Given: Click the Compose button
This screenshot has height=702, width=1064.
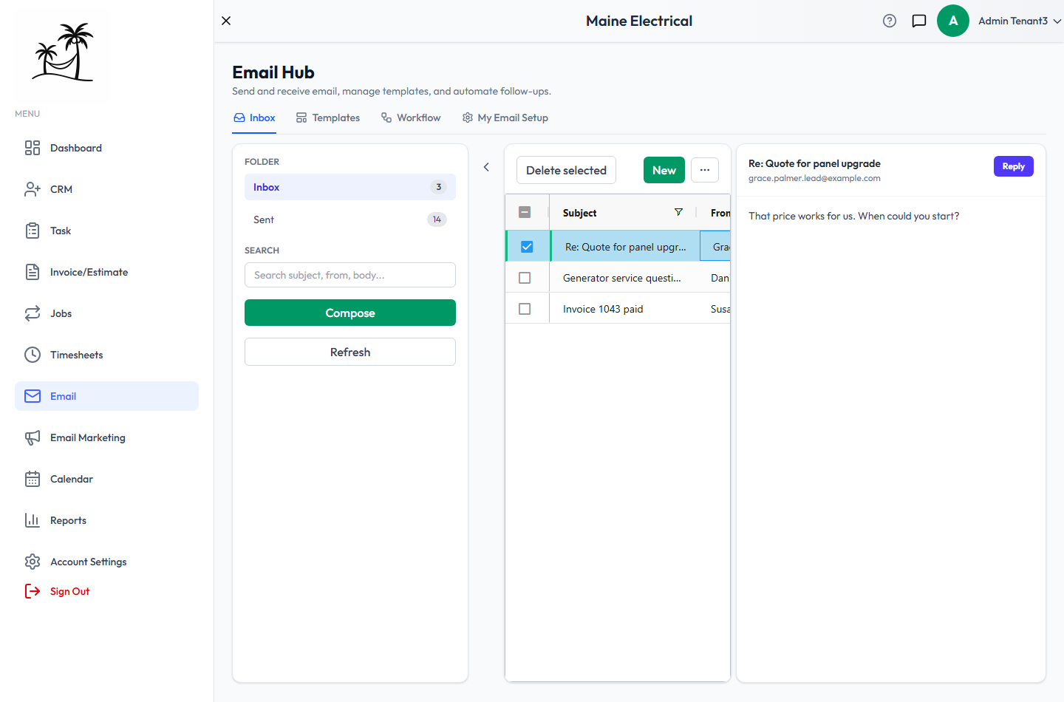Looking at the screenshot, I should click(350, 313).
